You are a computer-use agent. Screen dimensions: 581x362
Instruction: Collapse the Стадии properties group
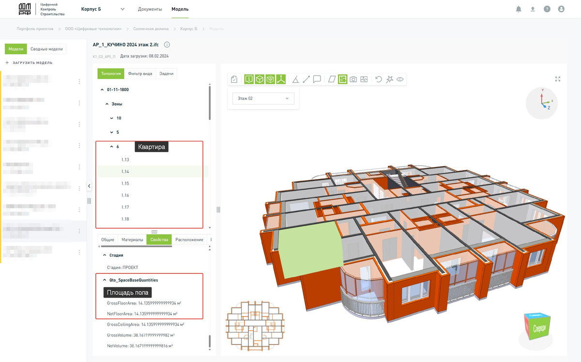pyautogui.click(x=104, y=255)
